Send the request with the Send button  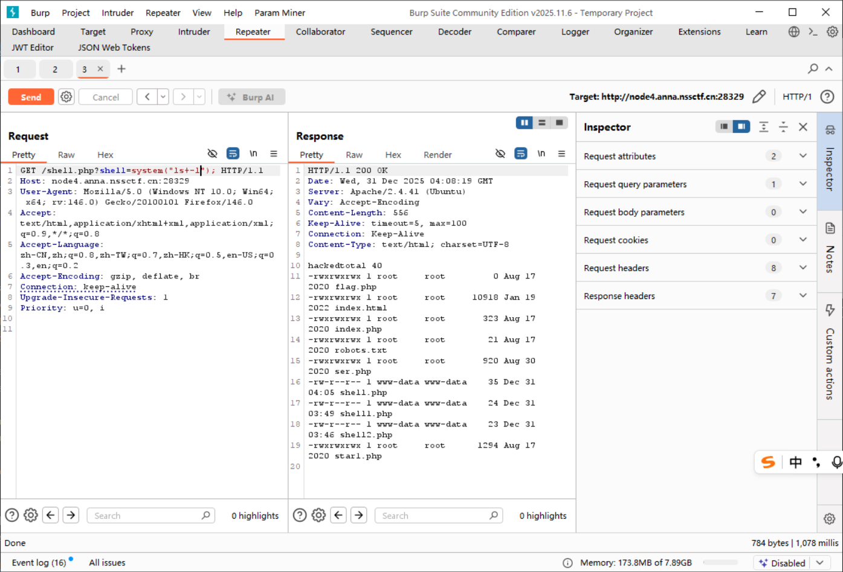coord(31,97)
